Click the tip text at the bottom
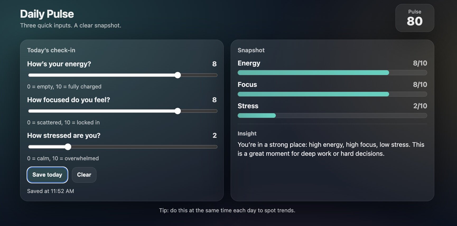457x226 pixels. click(227, 210)
